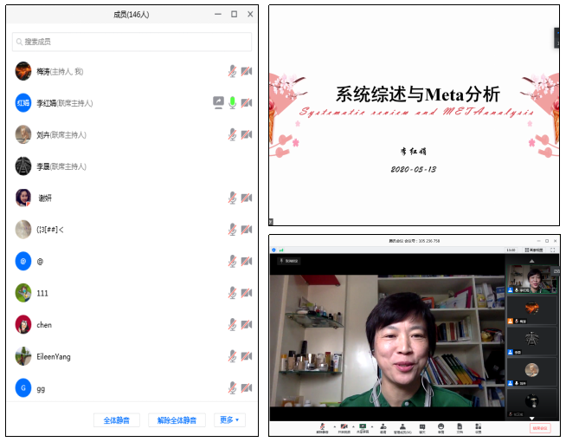Click the fullscreen icon at meeting top-right
This screenshot has width=566, height=442.
pos(553,250)
